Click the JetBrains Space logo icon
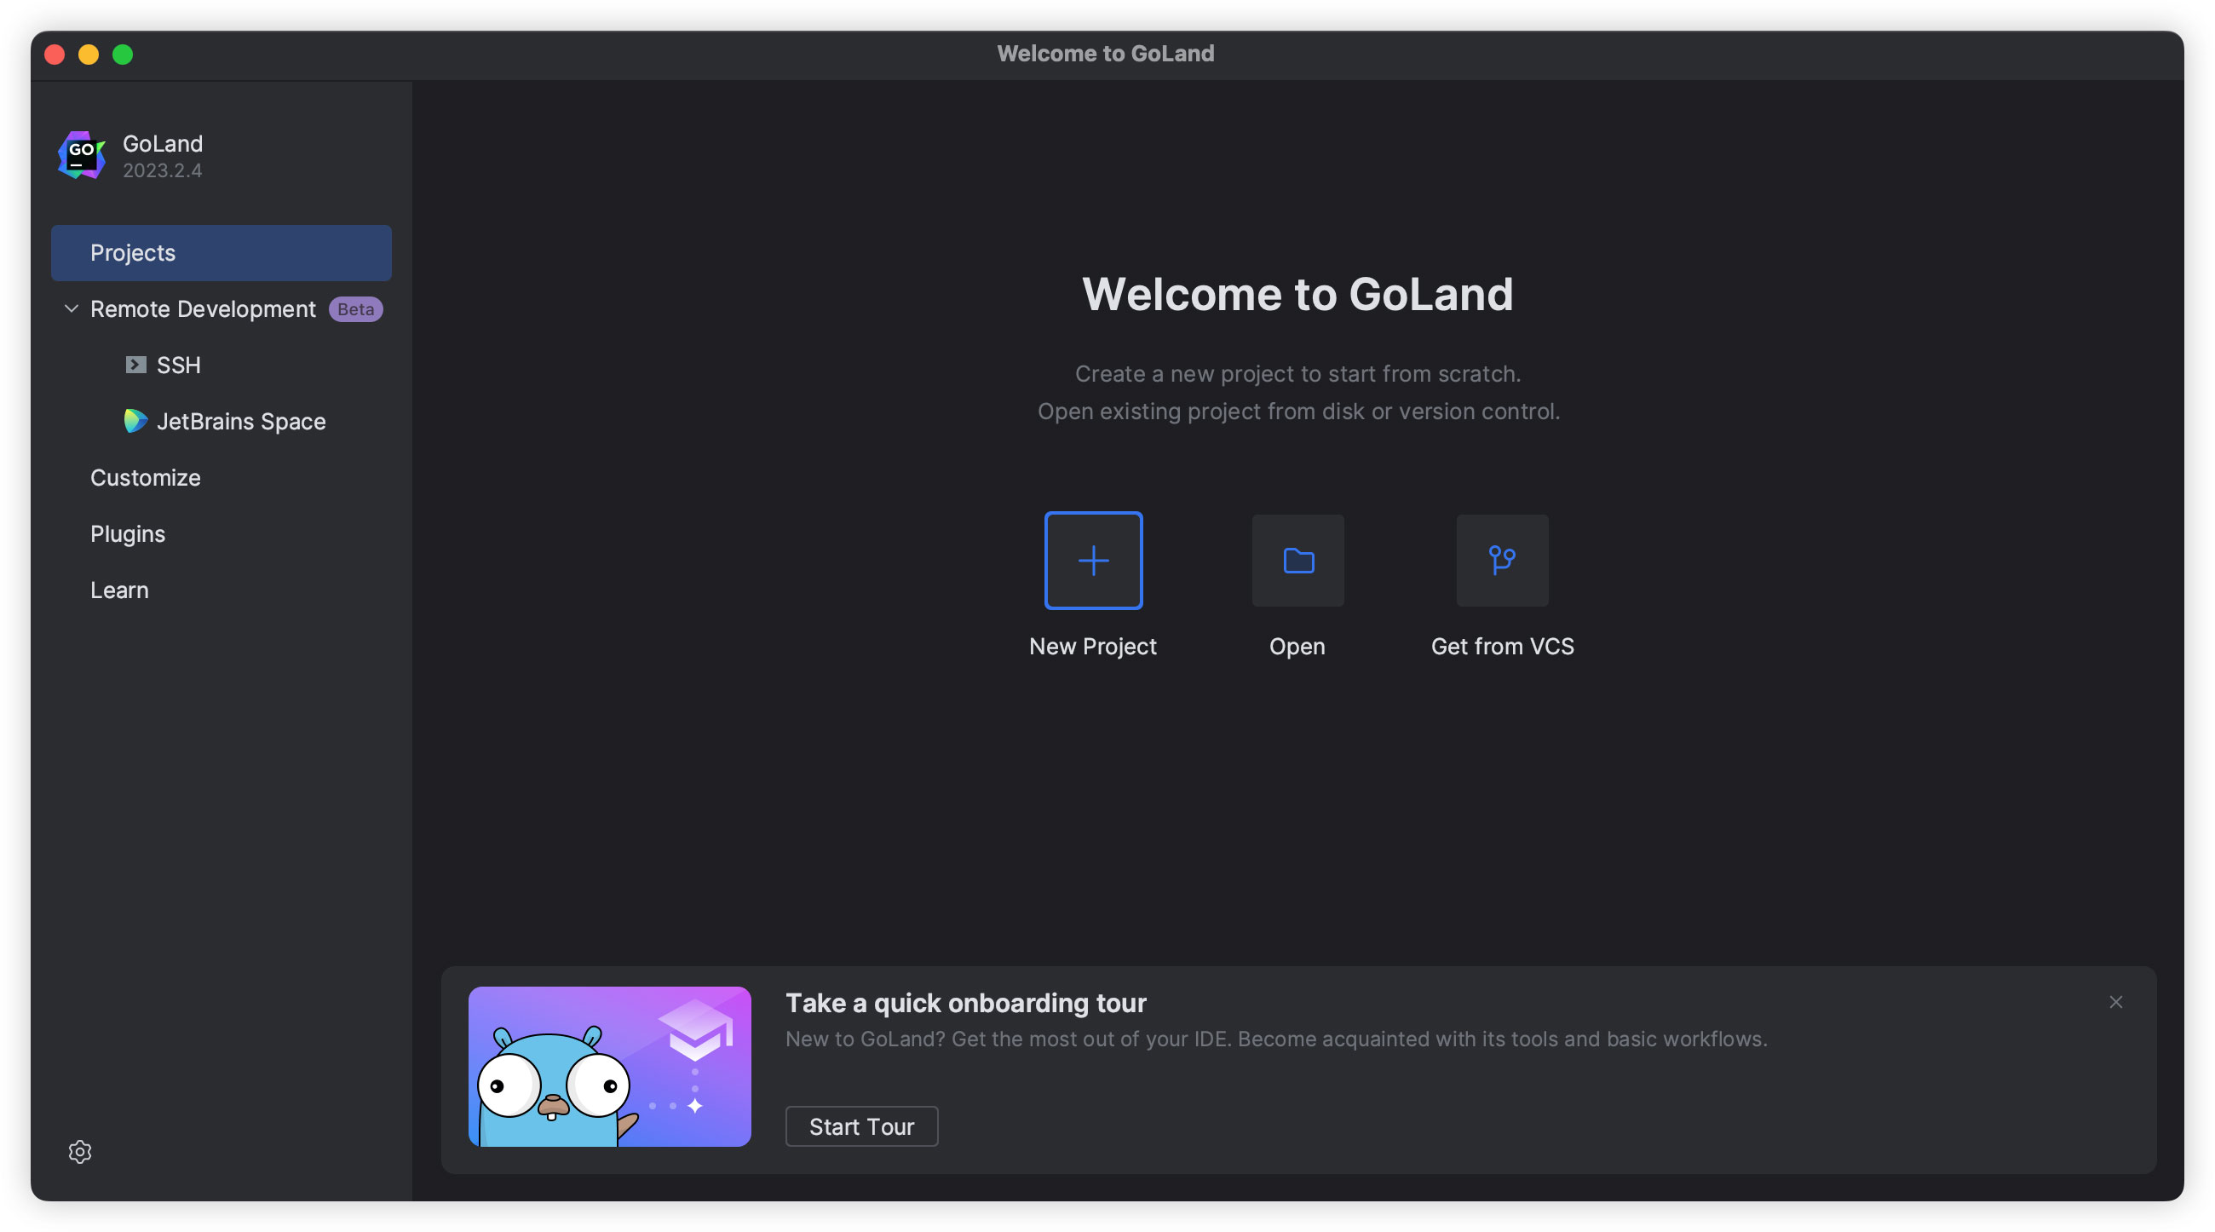Image resolution: width=2215 pixels, height=1232 pixels. (135, 421)
